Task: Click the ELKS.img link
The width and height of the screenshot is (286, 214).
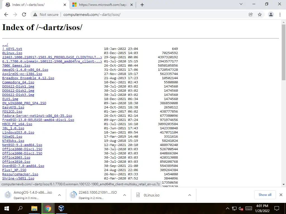Action: pyautogui.click(x=10, y=99)
